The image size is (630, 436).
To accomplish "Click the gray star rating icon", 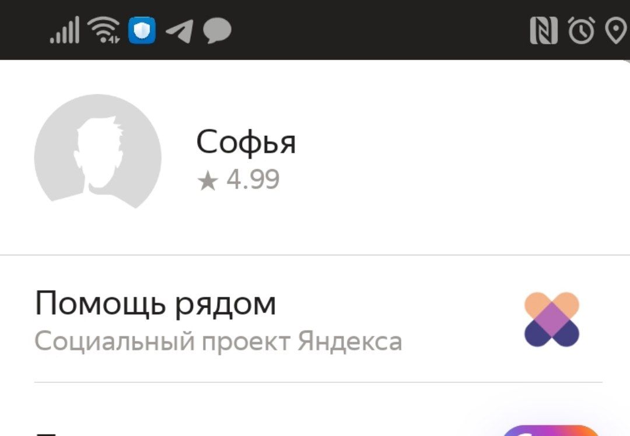I will [x=207, y=181].
